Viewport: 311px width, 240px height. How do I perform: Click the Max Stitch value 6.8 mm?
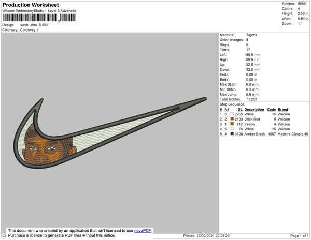click(x=252, y=84)
